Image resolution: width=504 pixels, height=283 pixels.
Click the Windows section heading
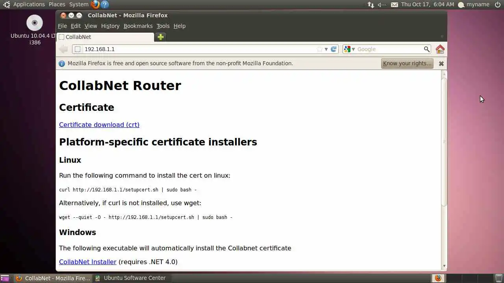(x=78, y=232)
